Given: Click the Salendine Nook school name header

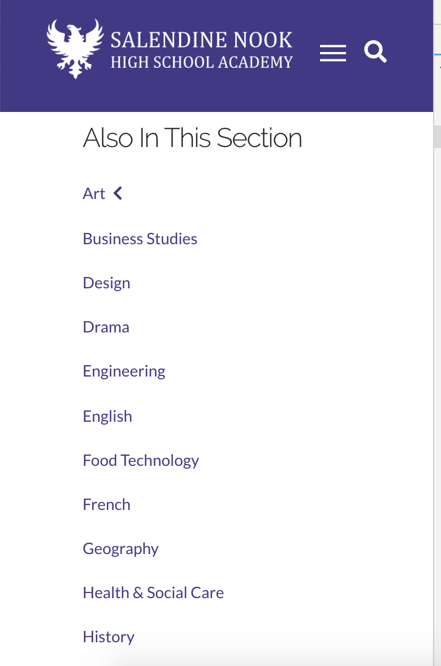Looking at the screenshot, I should 201,40.
